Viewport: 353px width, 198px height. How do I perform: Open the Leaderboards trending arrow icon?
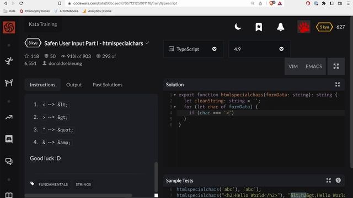[x=9, y=117]
